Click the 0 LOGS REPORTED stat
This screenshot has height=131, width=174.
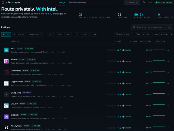165,16
